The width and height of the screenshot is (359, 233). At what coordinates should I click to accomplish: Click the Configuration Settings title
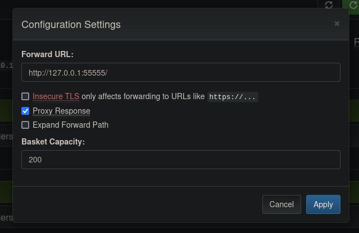click(x=71, y=25)
